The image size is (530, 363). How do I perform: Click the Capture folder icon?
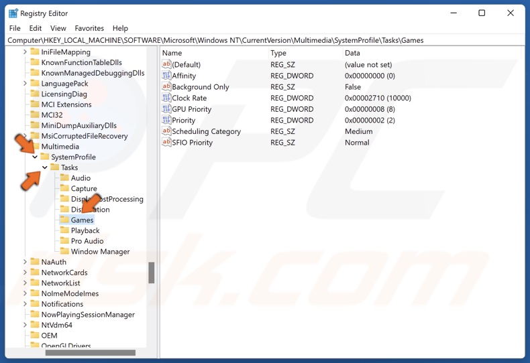tap(64, 188)
